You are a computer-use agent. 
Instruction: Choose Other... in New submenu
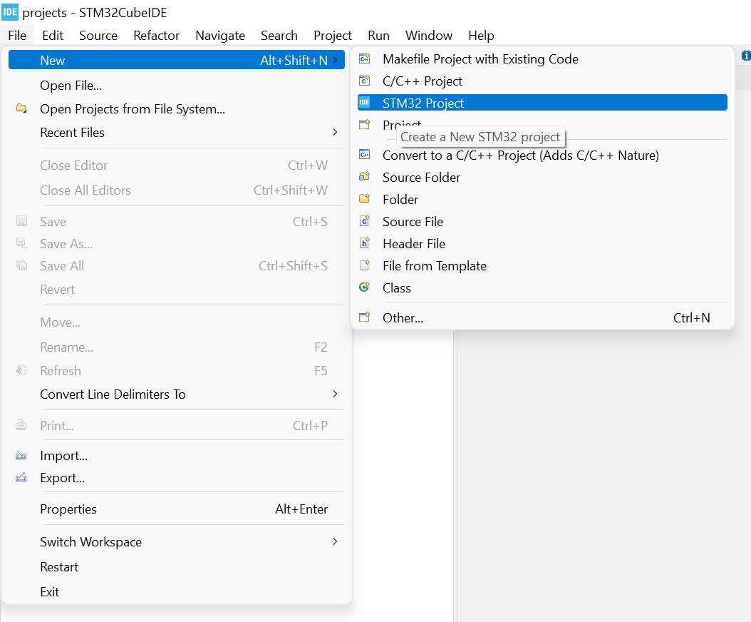pos(542,317)
